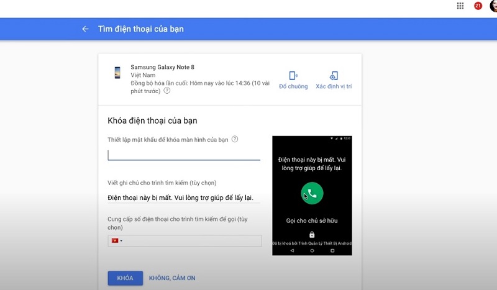
Task: Open the account profile picture
Action: (x=494, y=6)
